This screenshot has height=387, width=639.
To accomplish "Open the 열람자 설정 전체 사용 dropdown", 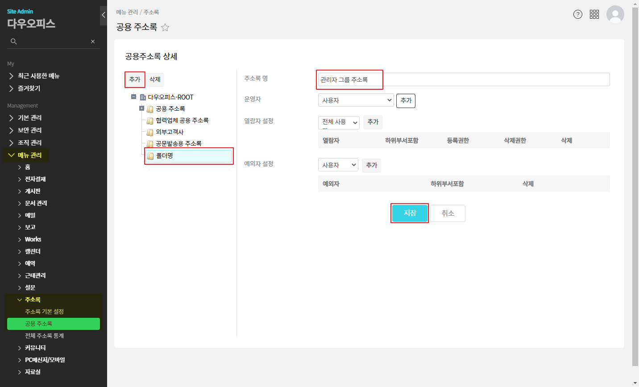I will [339, 122].
